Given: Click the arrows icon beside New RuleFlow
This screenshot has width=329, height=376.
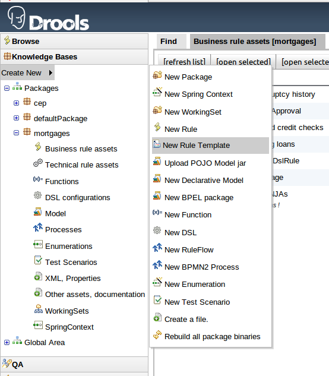Looking at the screenshot, I should pyautogui.click(x=157, y=248).
